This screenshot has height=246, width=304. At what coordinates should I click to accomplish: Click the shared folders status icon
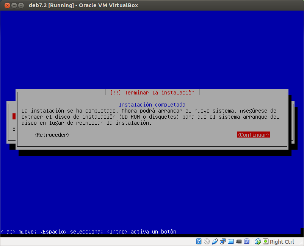(230, 241)
